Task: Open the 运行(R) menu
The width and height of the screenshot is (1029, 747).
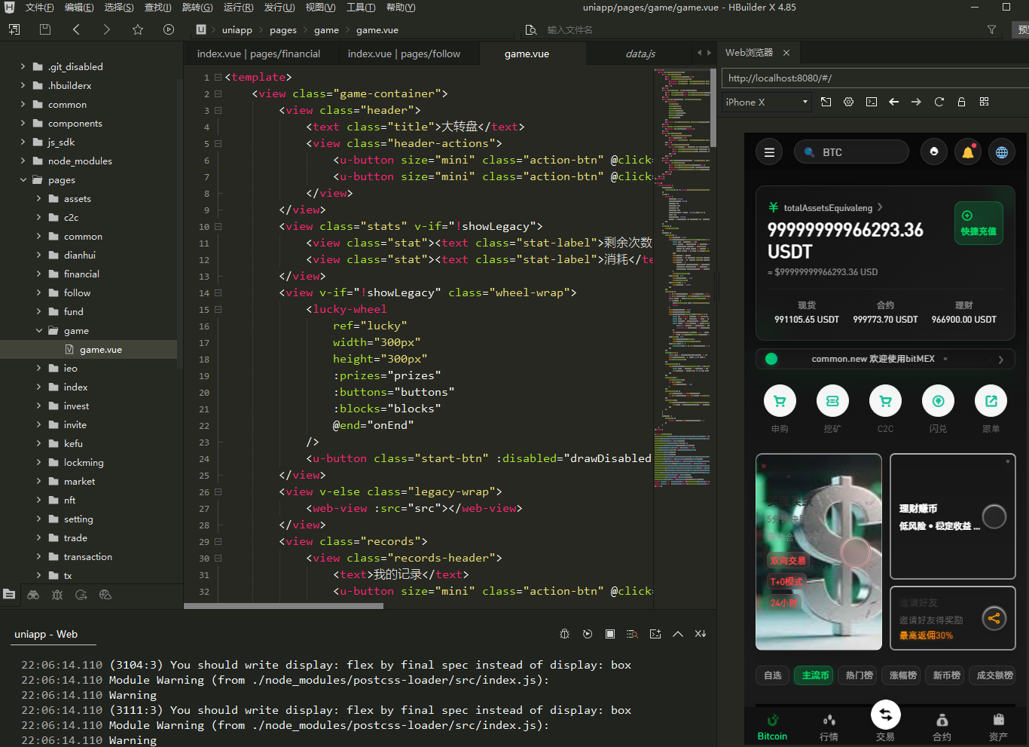Action: pyautogui.click(x=238, y=8)
